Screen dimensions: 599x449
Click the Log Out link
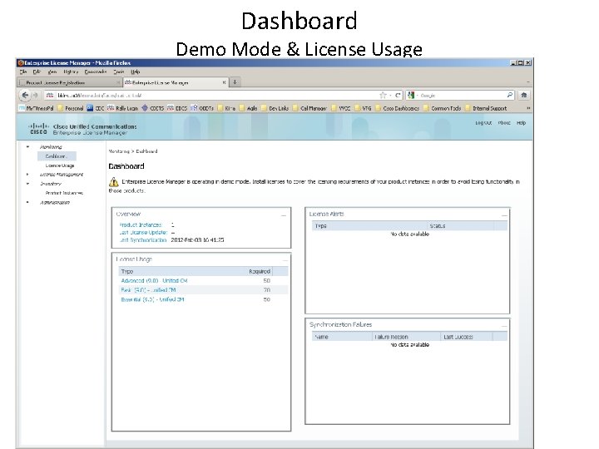483,123
